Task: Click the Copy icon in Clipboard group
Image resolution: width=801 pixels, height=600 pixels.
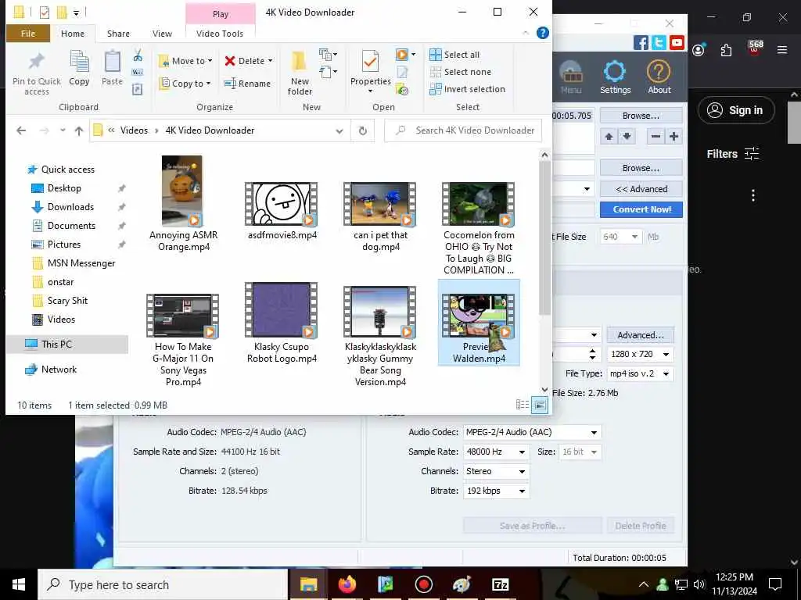Action: [79, 62]
